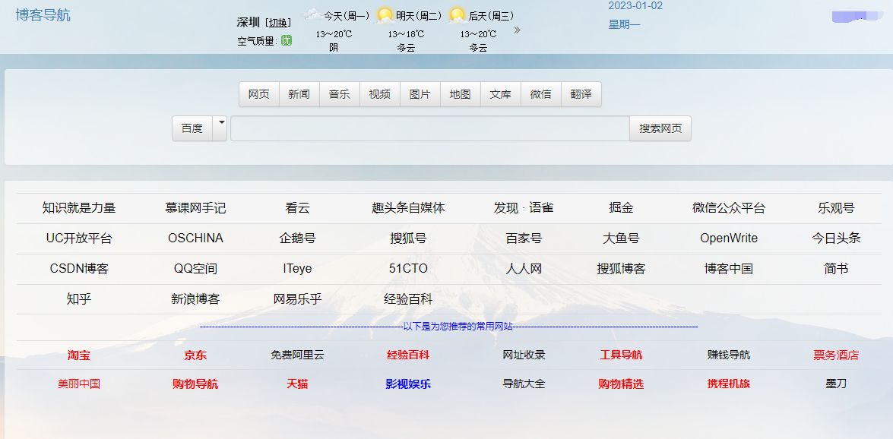
Task: Open the 网易乐乎 link
Action: click(298, 298)
